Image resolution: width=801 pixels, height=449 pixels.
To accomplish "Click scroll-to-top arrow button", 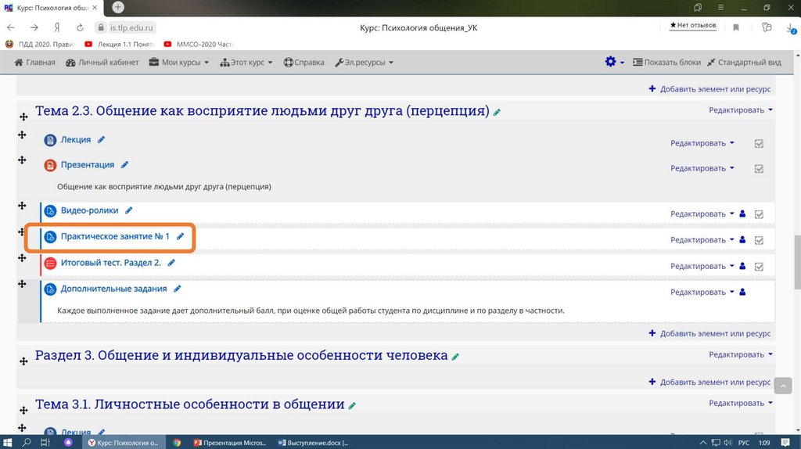I will click(x=783, y=386).
